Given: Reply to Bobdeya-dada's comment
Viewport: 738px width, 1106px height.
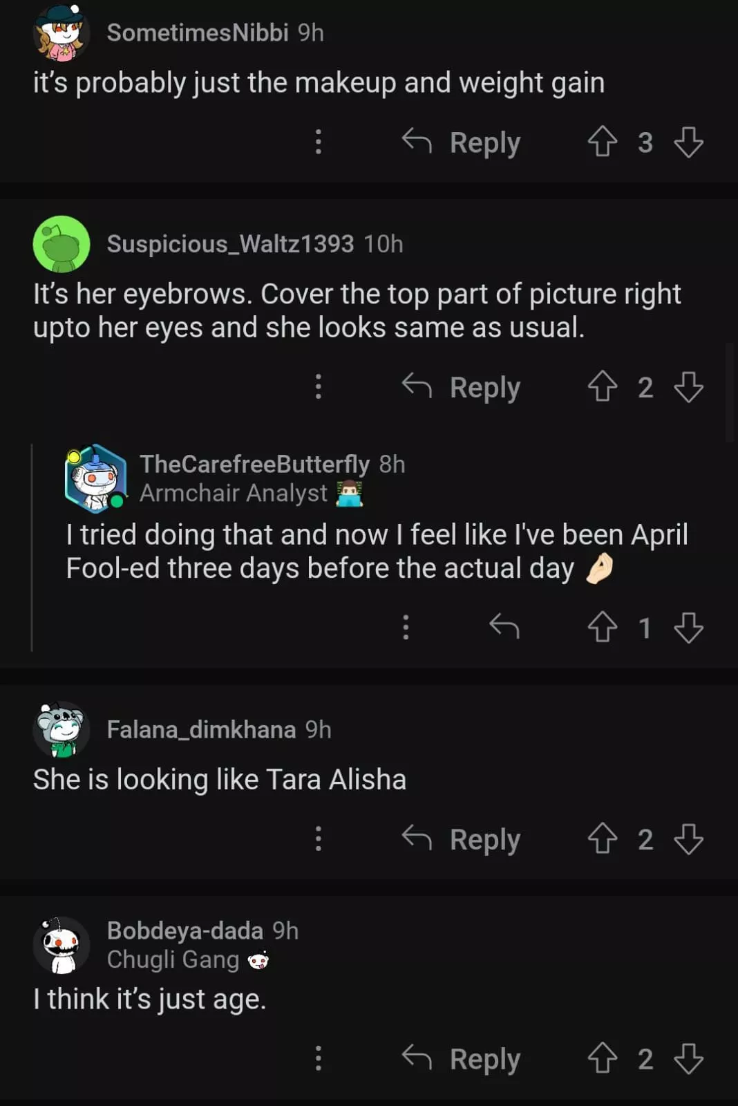Looking at the screenshot, I should (x=462, y=1059).
